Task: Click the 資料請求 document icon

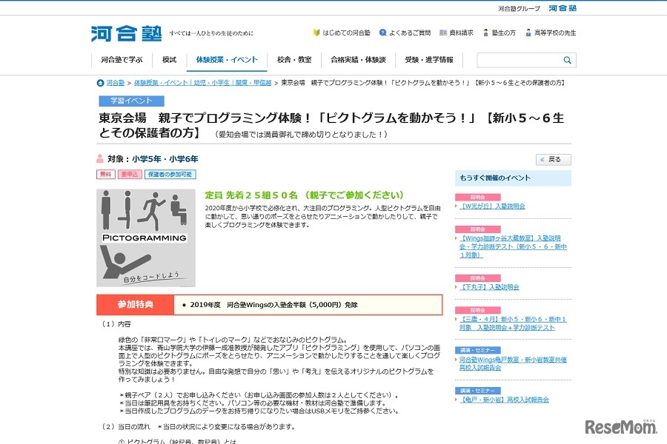Action: [x=443, y=33]
